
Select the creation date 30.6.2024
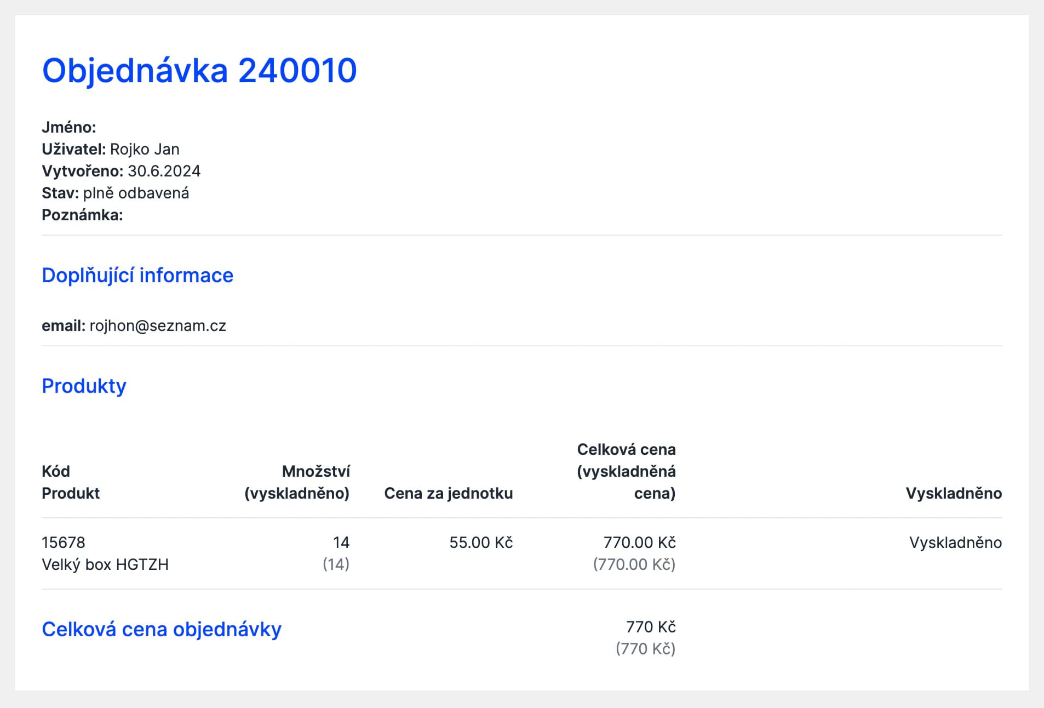pos(164,171)
